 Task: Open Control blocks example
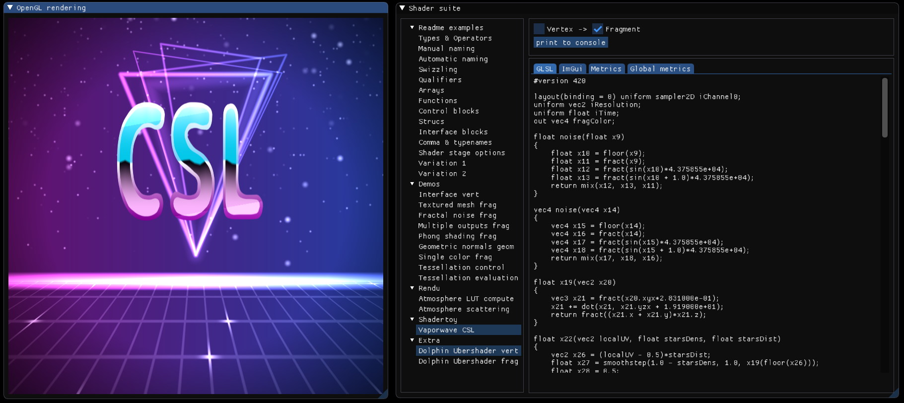click(449, 111)
